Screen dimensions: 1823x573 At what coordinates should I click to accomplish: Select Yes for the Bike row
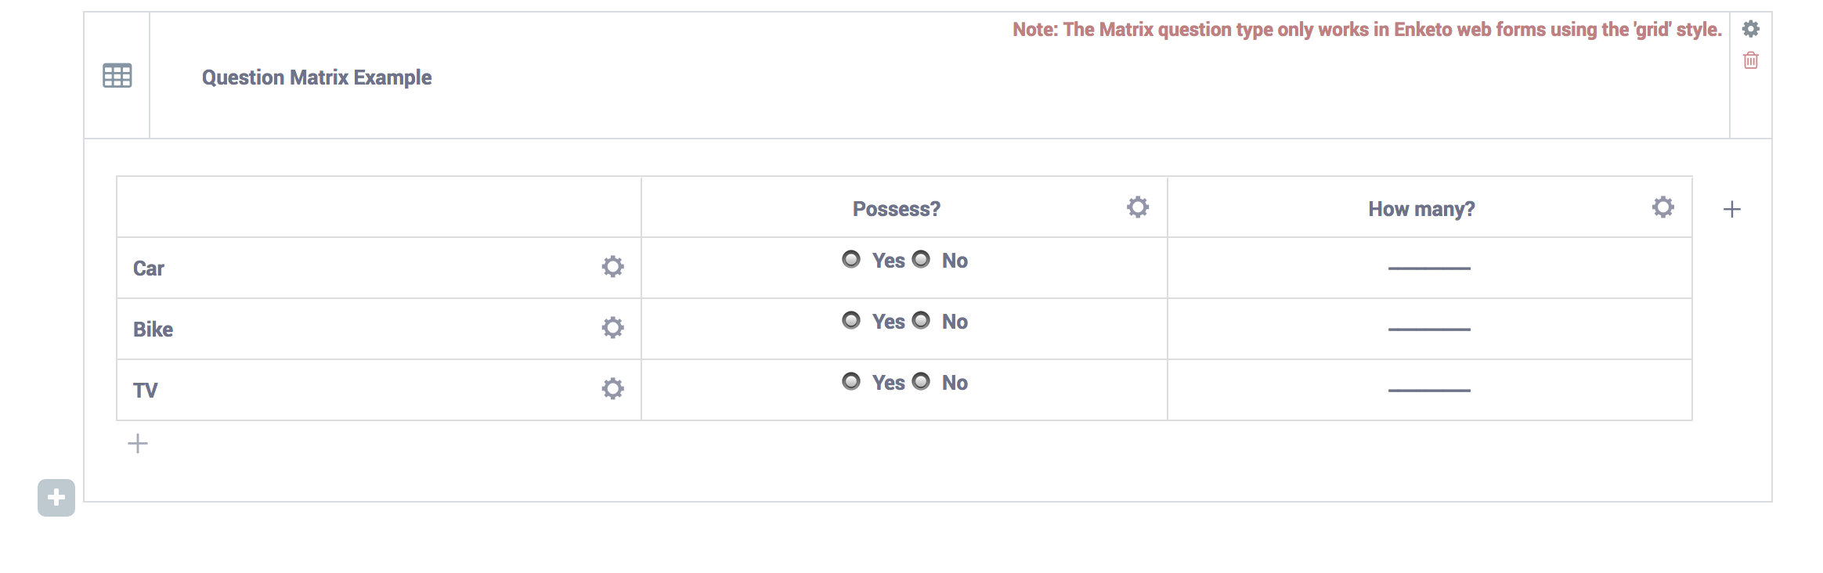point(851,320)
